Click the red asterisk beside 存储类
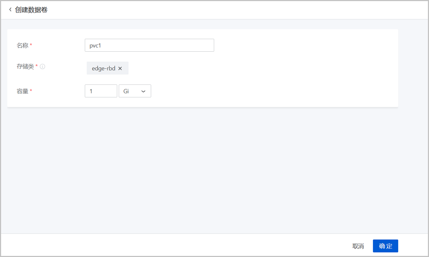429x257 pixels. click(36, 67)
